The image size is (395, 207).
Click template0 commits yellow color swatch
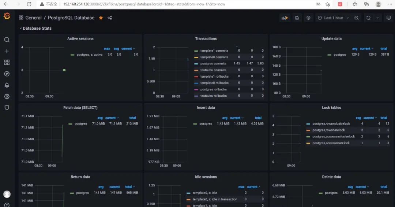tap(196, 57)
